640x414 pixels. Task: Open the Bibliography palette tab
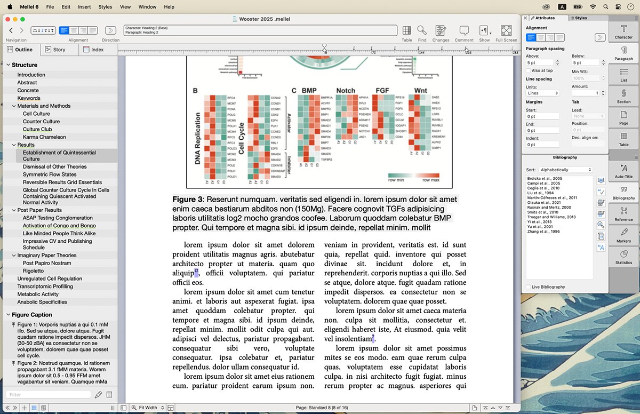[x=623, y=192]
